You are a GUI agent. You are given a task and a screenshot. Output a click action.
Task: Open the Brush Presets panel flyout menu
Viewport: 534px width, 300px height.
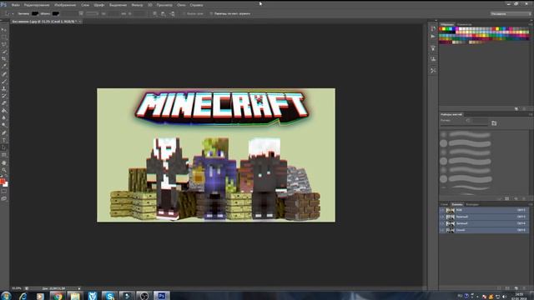[x=531, y=115]
